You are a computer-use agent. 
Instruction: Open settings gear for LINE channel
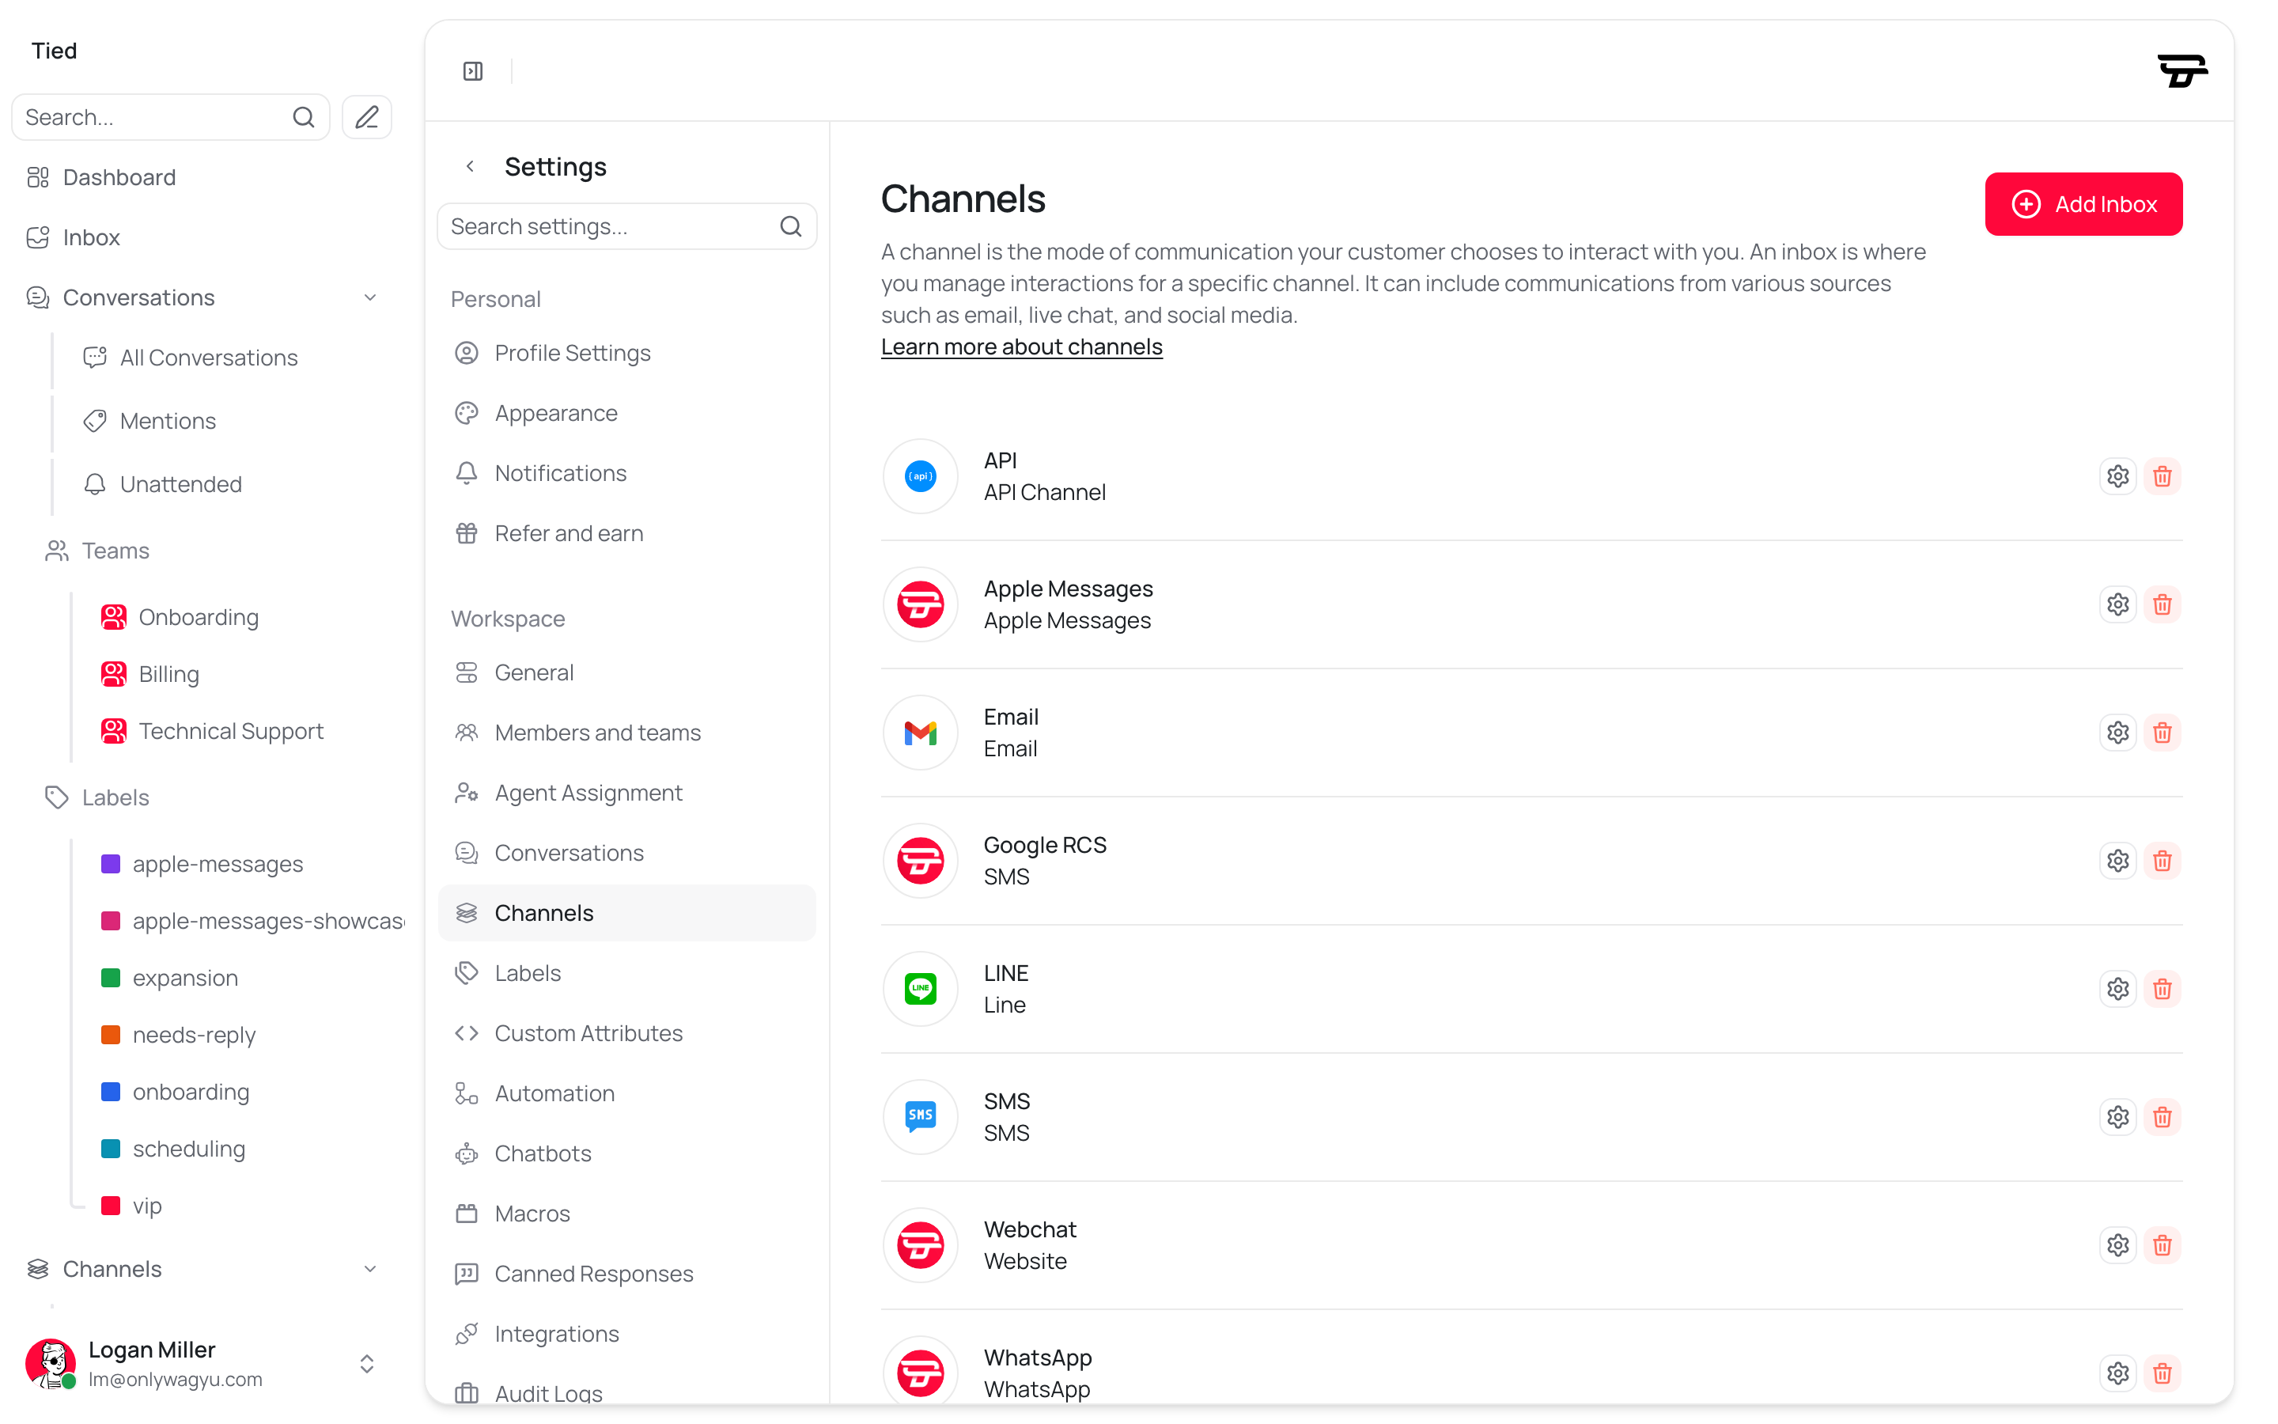[2117, 988]
